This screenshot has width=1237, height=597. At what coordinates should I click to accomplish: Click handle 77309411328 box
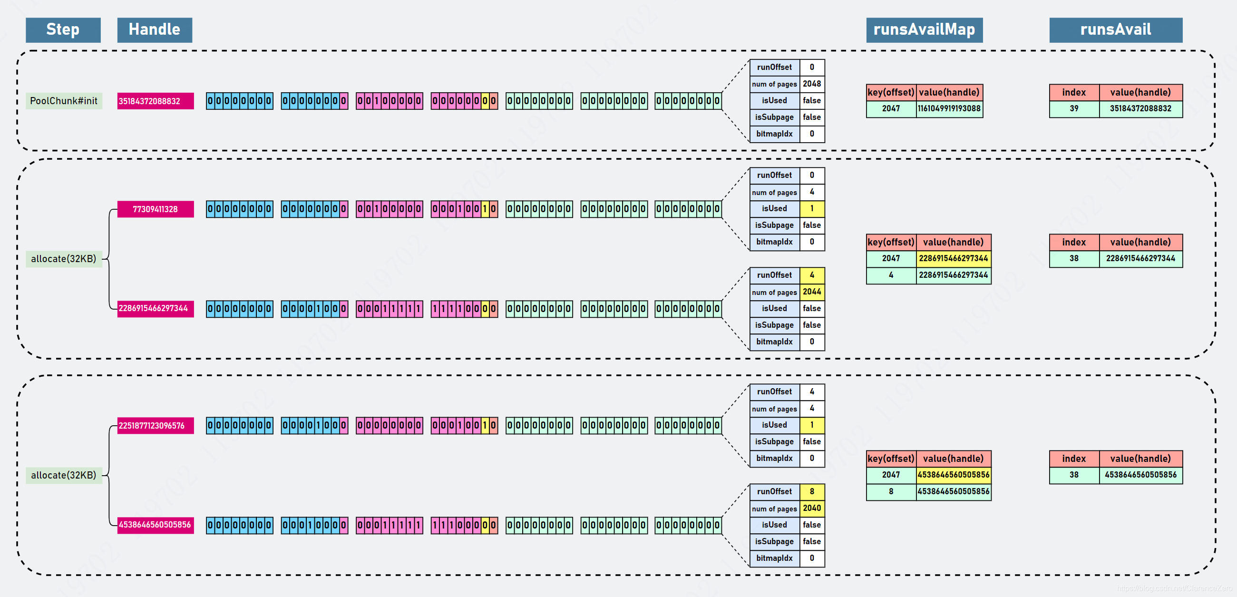point(155,209)
